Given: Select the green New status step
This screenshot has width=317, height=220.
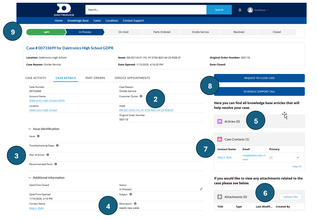Looking at the screenshot, I should pyautogui.click(x=46, y=32).
